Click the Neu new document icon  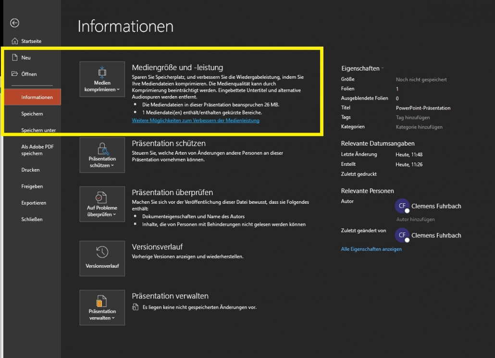coord(15,58)
